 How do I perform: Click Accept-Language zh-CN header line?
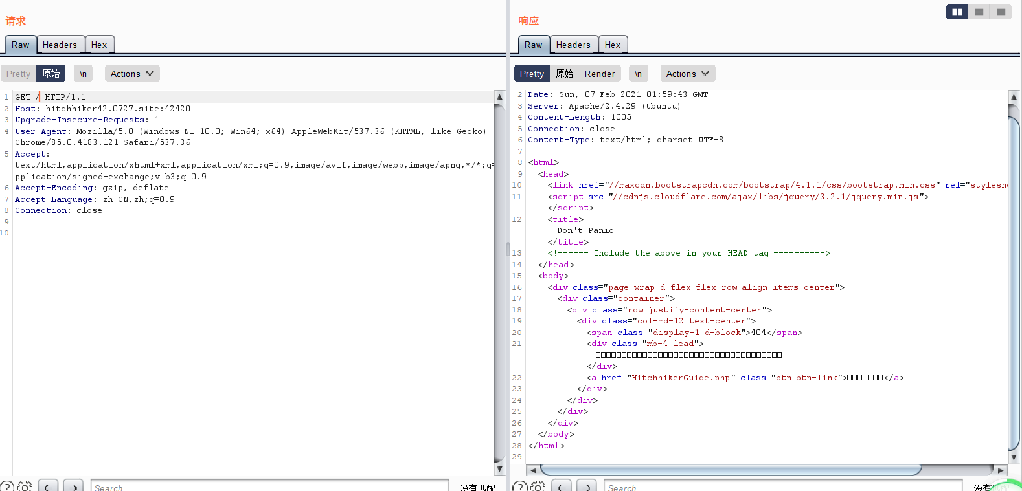[x=95, y=199]
